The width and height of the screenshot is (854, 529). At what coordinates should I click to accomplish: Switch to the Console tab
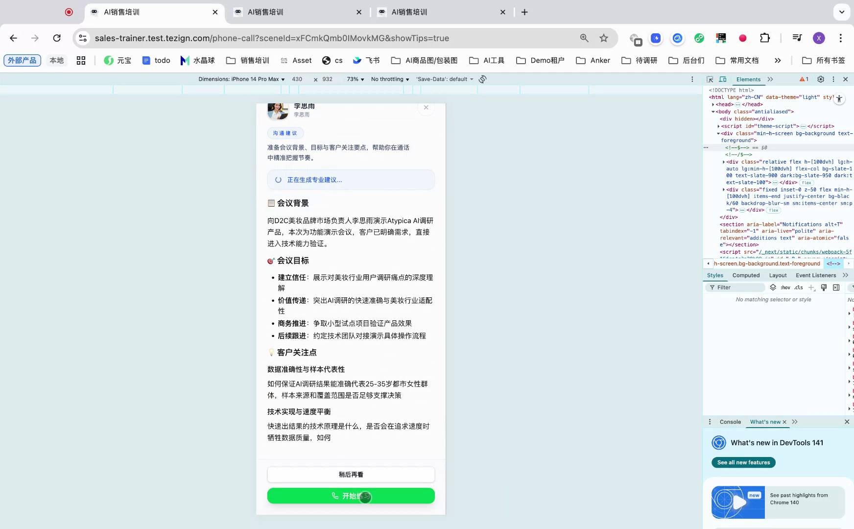click(730, 422)
